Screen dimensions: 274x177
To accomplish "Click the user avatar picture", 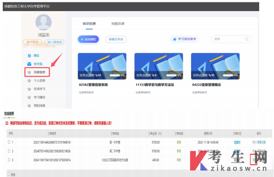I will coord(44,22).
